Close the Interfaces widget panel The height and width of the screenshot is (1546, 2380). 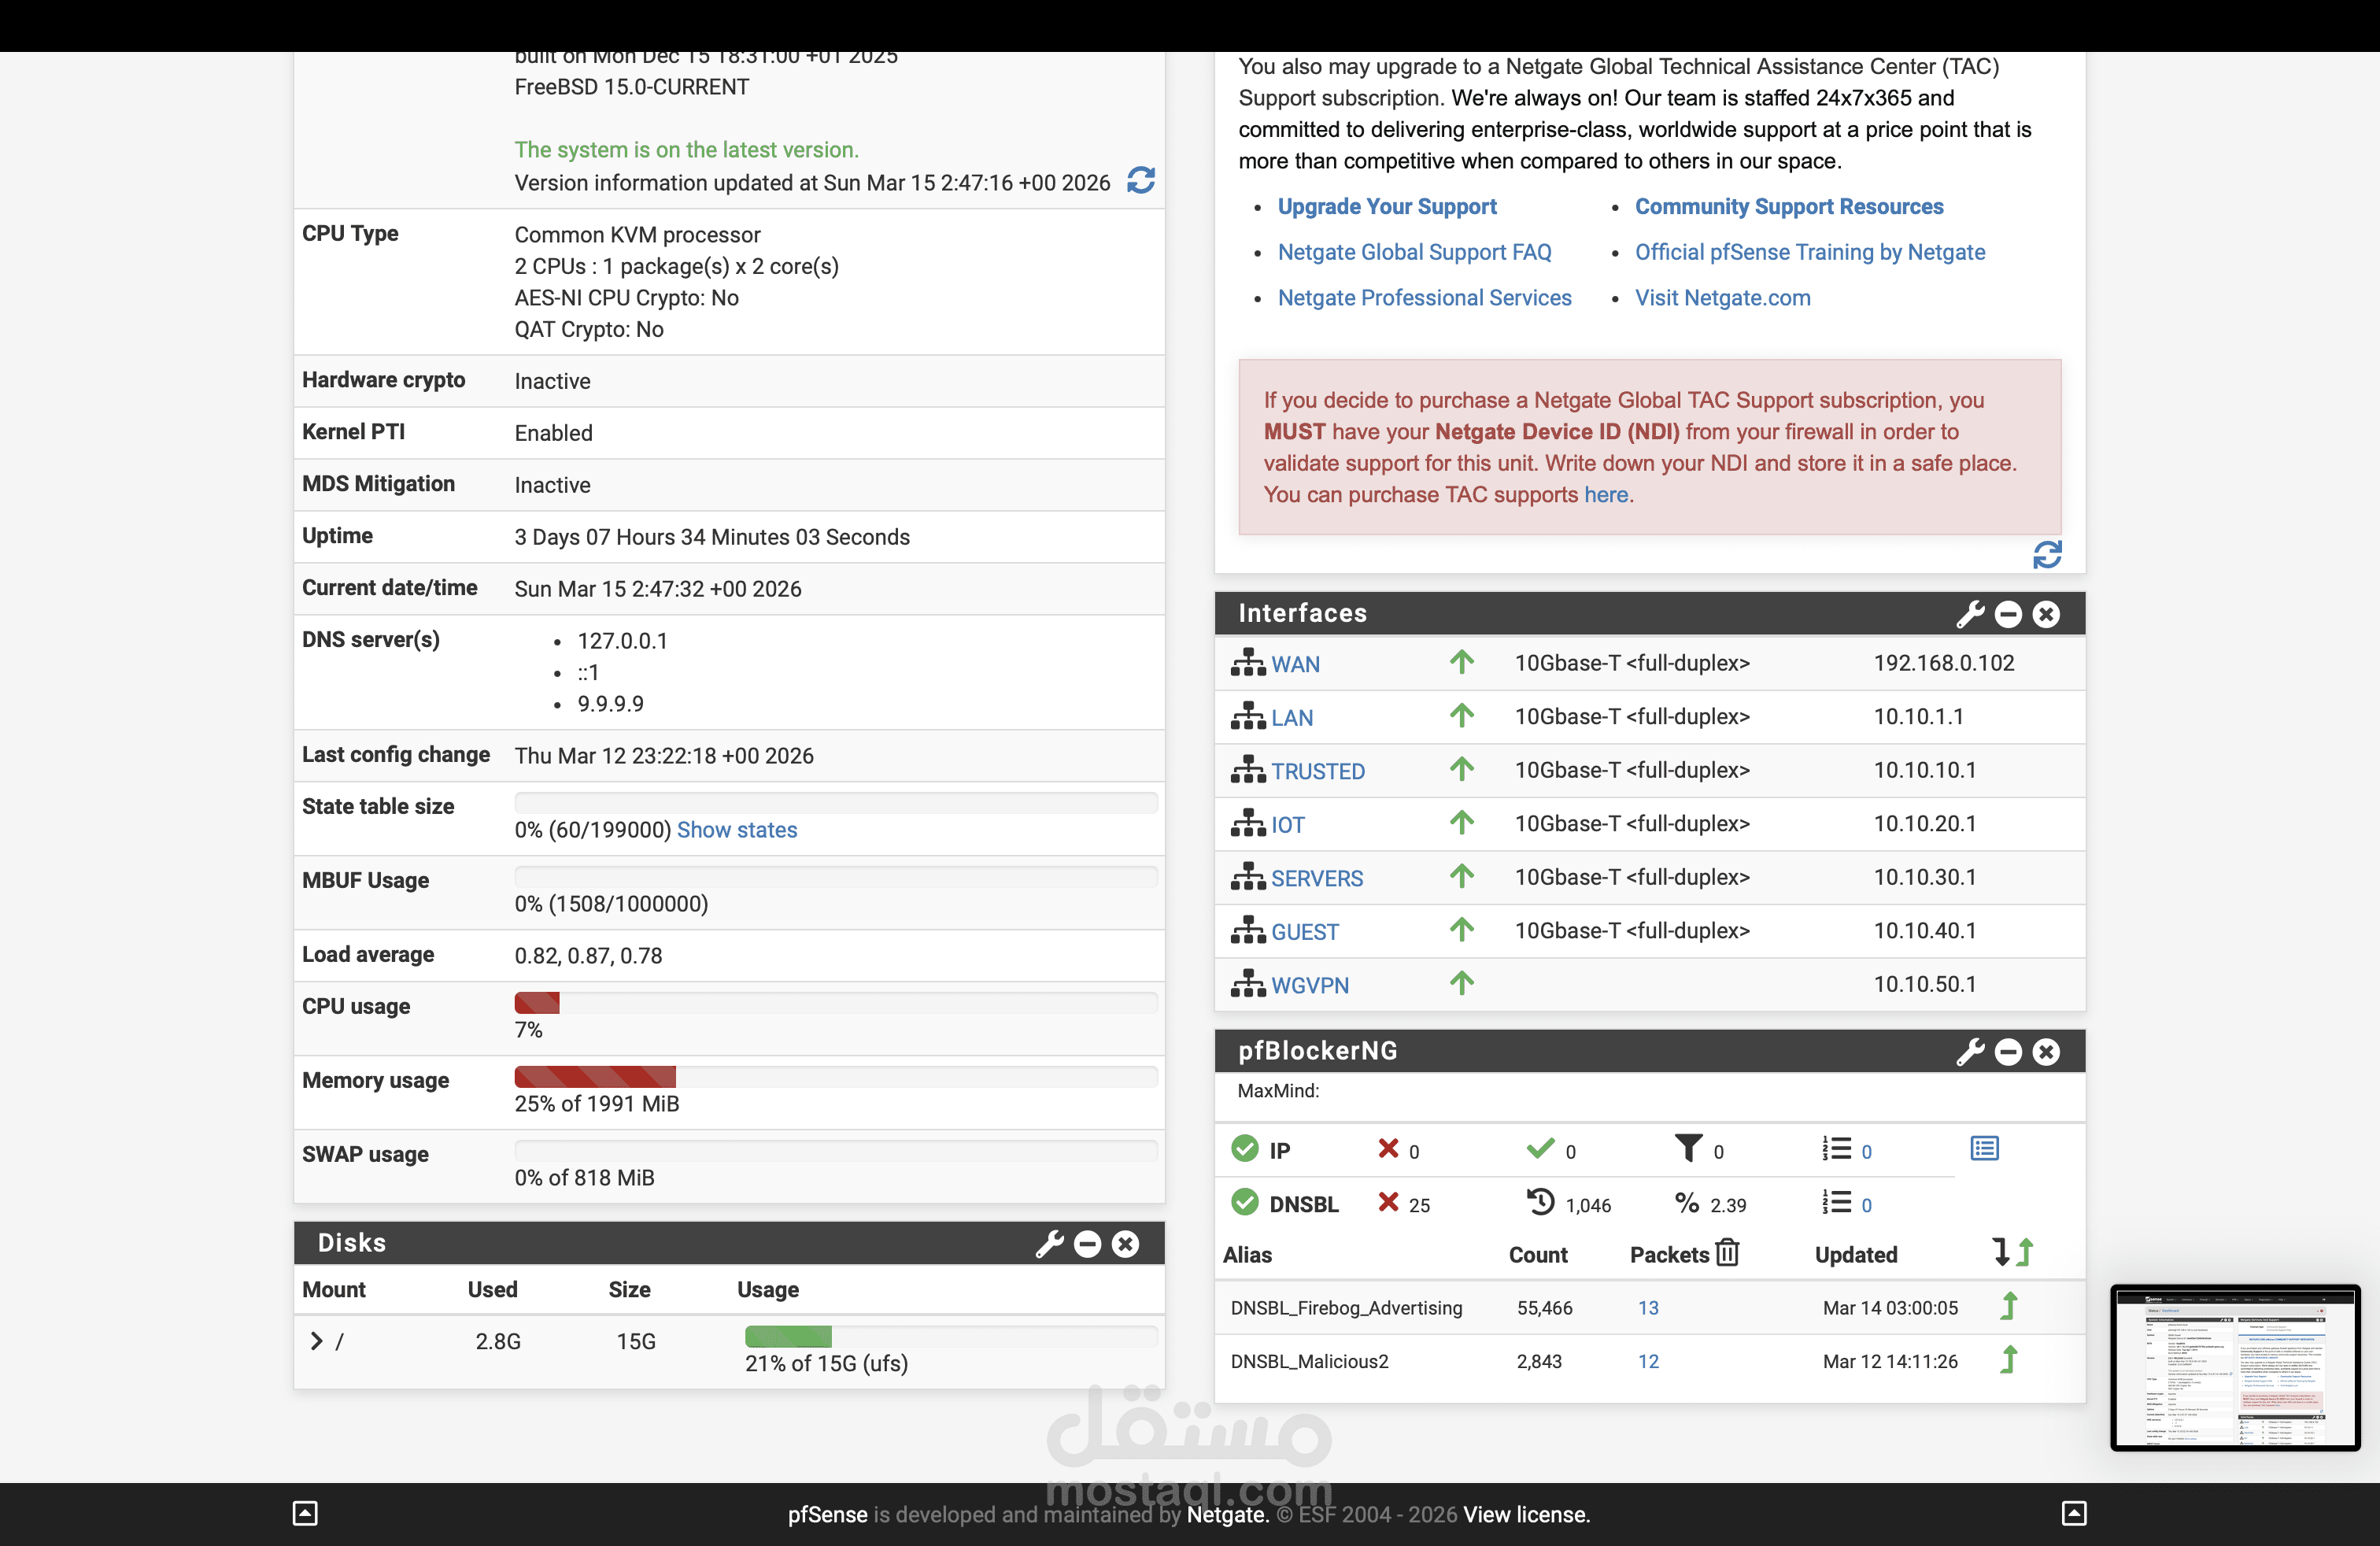coord(2046,614)
